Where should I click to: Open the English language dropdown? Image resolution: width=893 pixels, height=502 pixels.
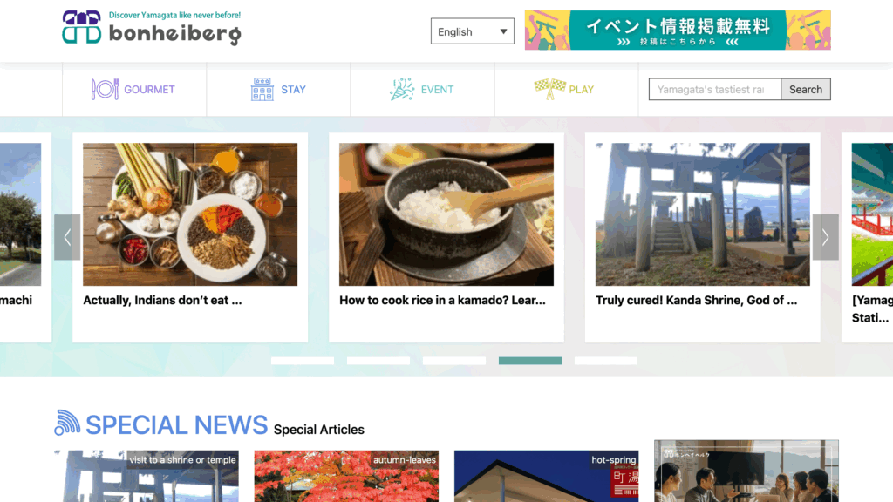(x=472, y=31)
